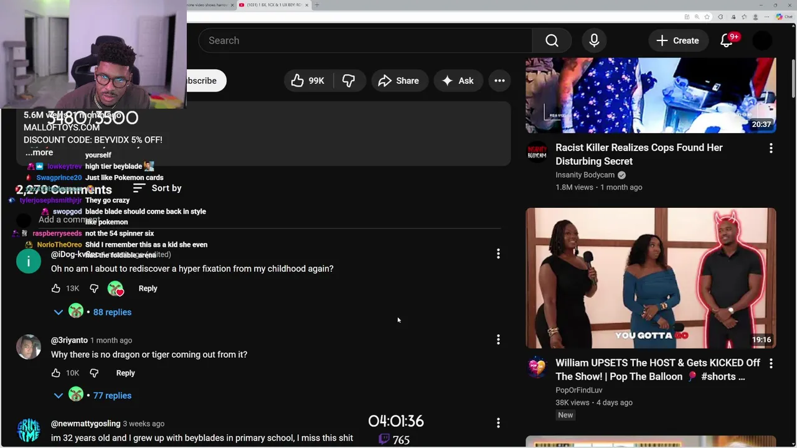
Task: Open the browser profile icon
Action: tap(755, 17)
